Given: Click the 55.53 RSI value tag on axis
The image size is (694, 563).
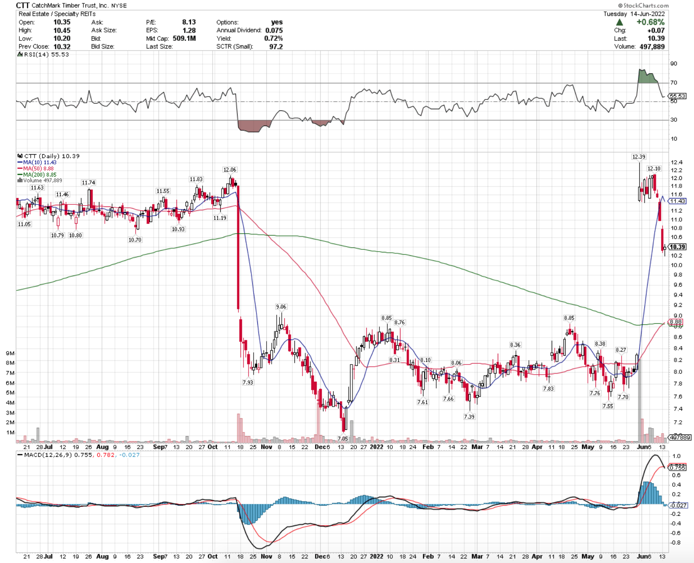Looking at the screenshot, I should point(678,96).
